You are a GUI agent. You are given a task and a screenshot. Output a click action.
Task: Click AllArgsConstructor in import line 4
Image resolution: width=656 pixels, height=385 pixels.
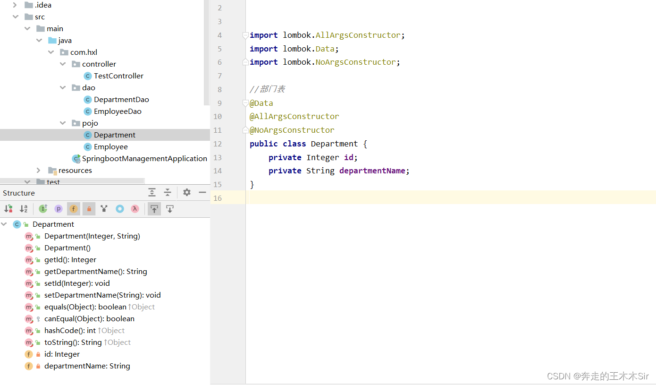pos(358,35)
